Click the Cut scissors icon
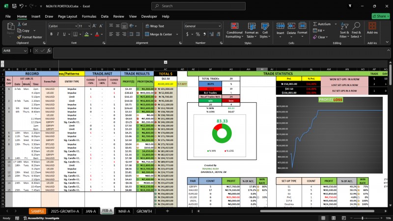393x221 pixels. 19,24
